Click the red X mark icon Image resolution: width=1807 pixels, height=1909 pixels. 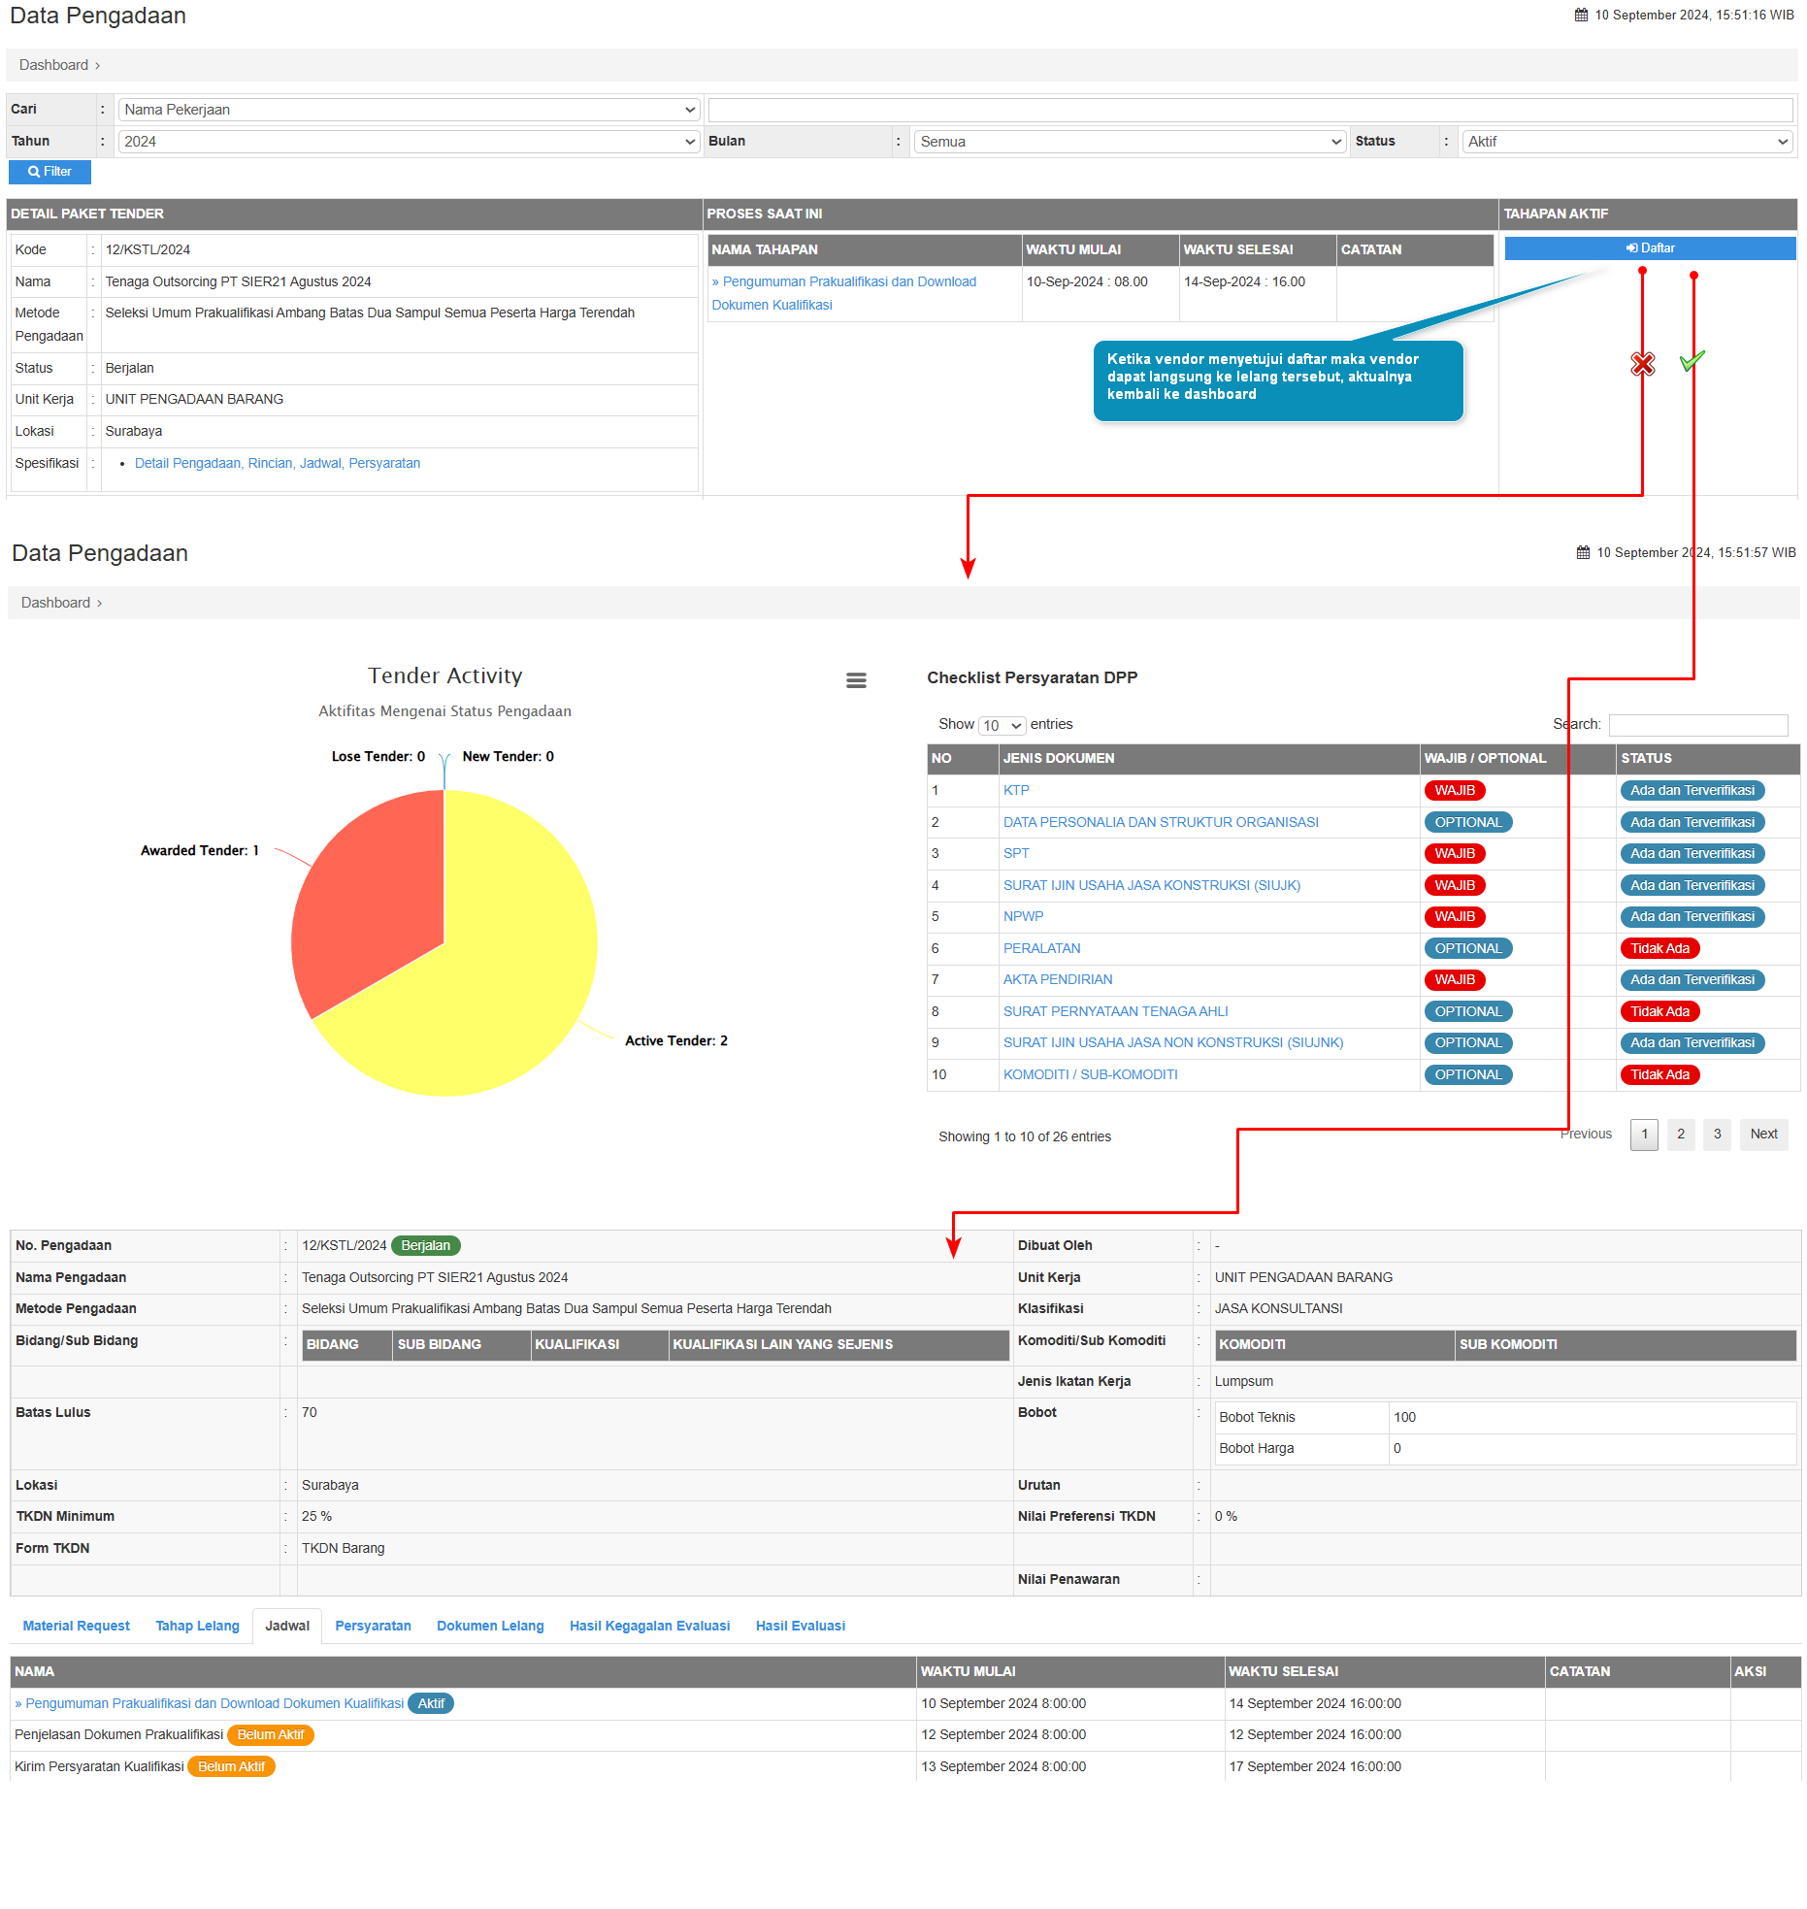(1642, 364)
